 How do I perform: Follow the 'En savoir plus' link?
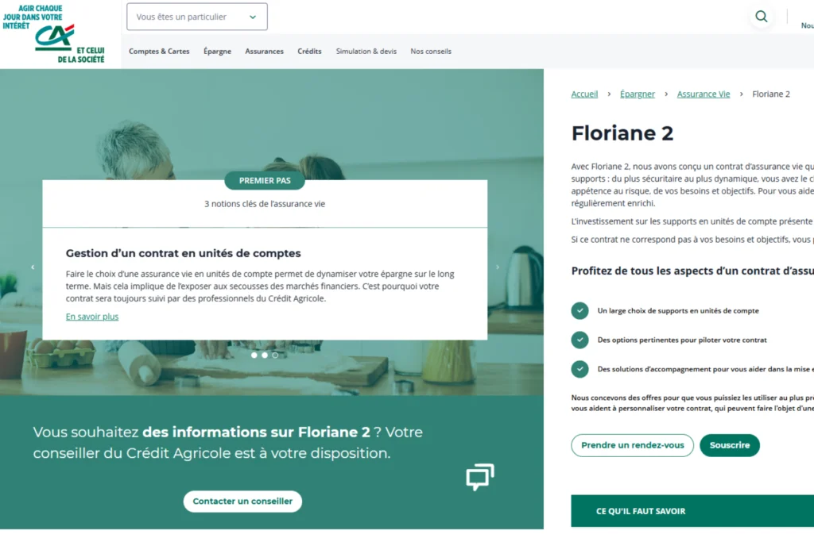pyautogui.click(x=92, y=317)
